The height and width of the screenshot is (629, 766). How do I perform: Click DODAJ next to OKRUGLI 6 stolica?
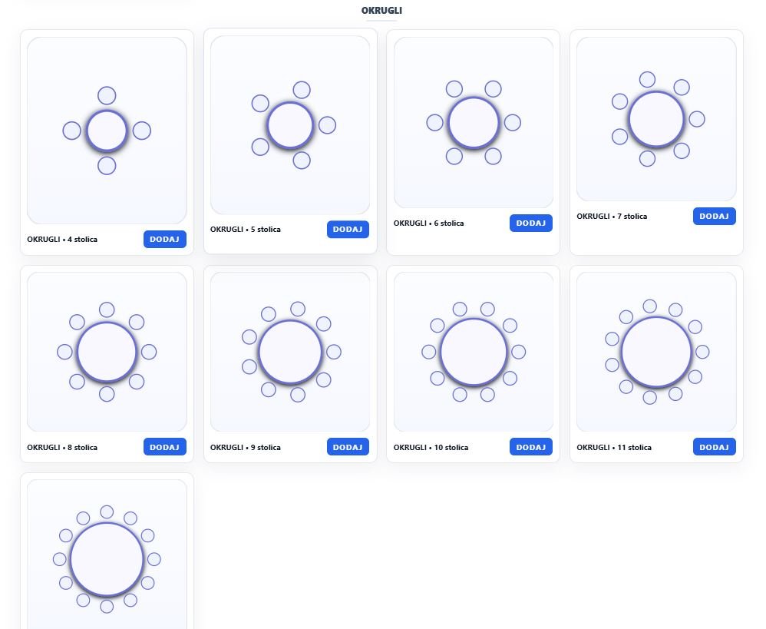530,223
